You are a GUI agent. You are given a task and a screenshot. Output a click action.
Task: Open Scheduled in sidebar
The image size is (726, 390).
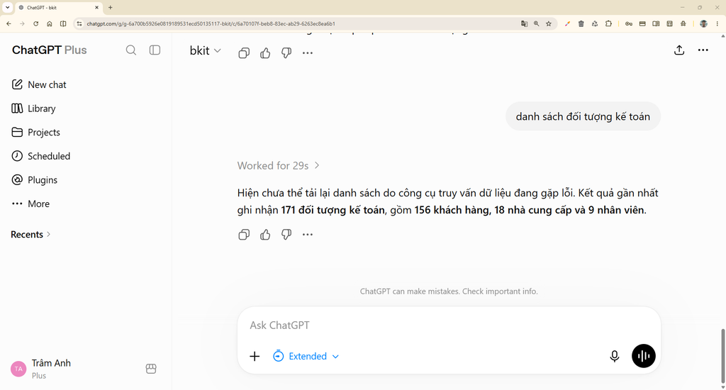(40, 156)
